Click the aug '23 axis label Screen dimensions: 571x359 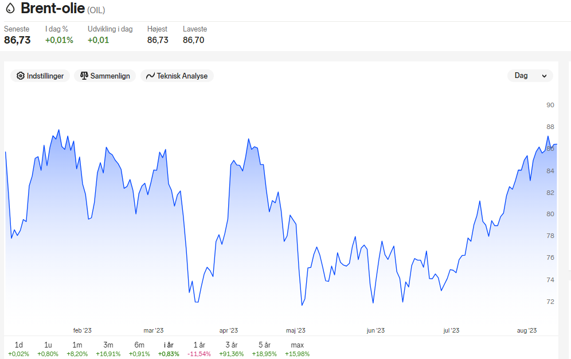pyautogui.click(x=527, y=330)
